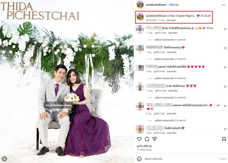Image resolution: width=228 pixels, height=163 pixels.
Task: Open the three-dot more options menu
Action: click(224, 5)
